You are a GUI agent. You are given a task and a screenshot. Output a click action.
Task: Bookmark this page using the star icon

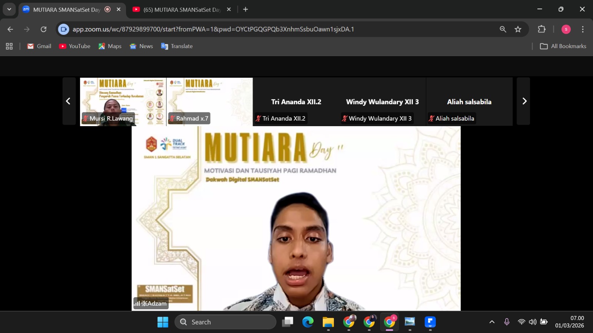518,29
